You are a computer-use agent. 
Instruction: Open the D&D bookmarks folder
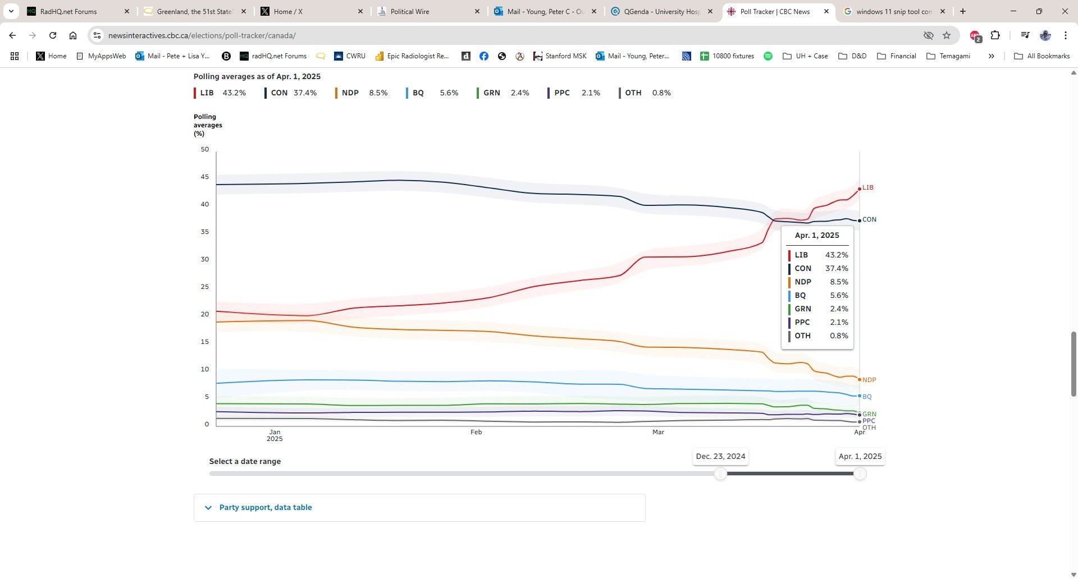[x=852, y=56]
